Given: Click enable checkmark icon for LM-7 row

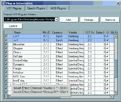Looking at the screenshot, I should pyautogui.click(x=6, y=36).
